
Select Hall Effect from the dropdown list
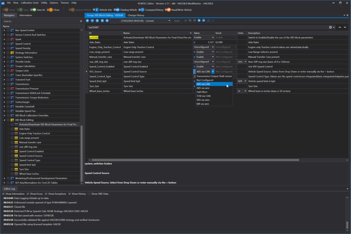202,92
